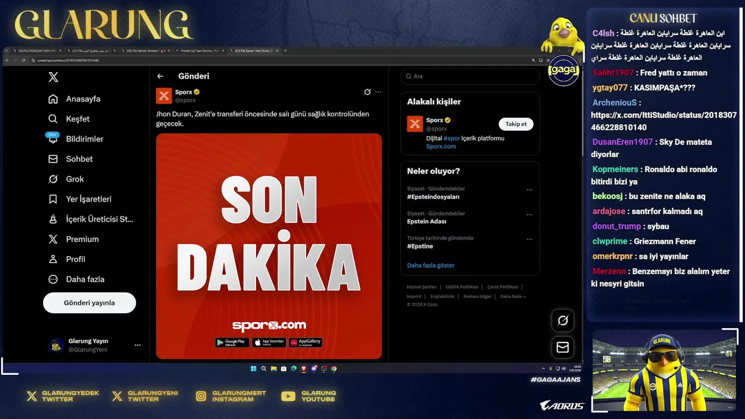Viewport: 745px width, 419px height.
Task: Open Epstein Adası trend
Action: (x=427, y=222)
